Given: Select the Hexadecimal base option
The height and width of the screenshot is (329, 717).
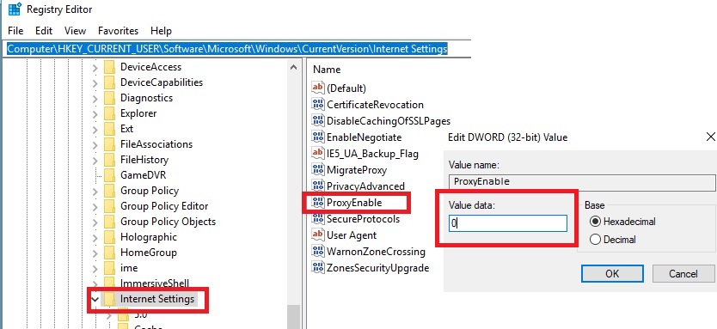Looking at the screenshot, I should [x=595, y=222].
